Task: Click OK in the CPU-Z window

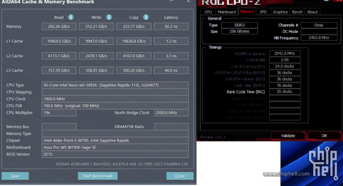Action: [x=324, y=136]
